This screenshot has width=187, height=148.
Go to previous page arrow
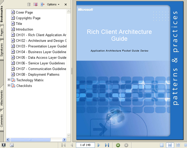pyautogui.click(x=72, y=145)
